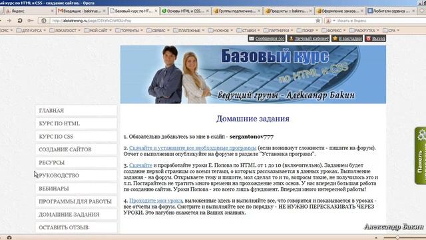Close the Оформление заказа tab
Image resolution: width=426 pixels, height=240 pixels.
(x=362, y=11)
